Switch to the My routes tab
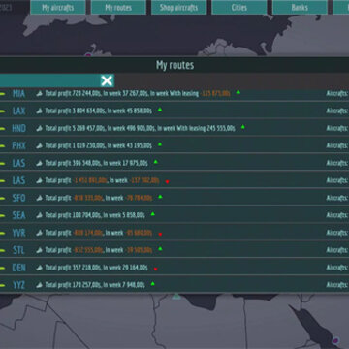The width and height of the screenshot is (349, 349). click(118, 7)
